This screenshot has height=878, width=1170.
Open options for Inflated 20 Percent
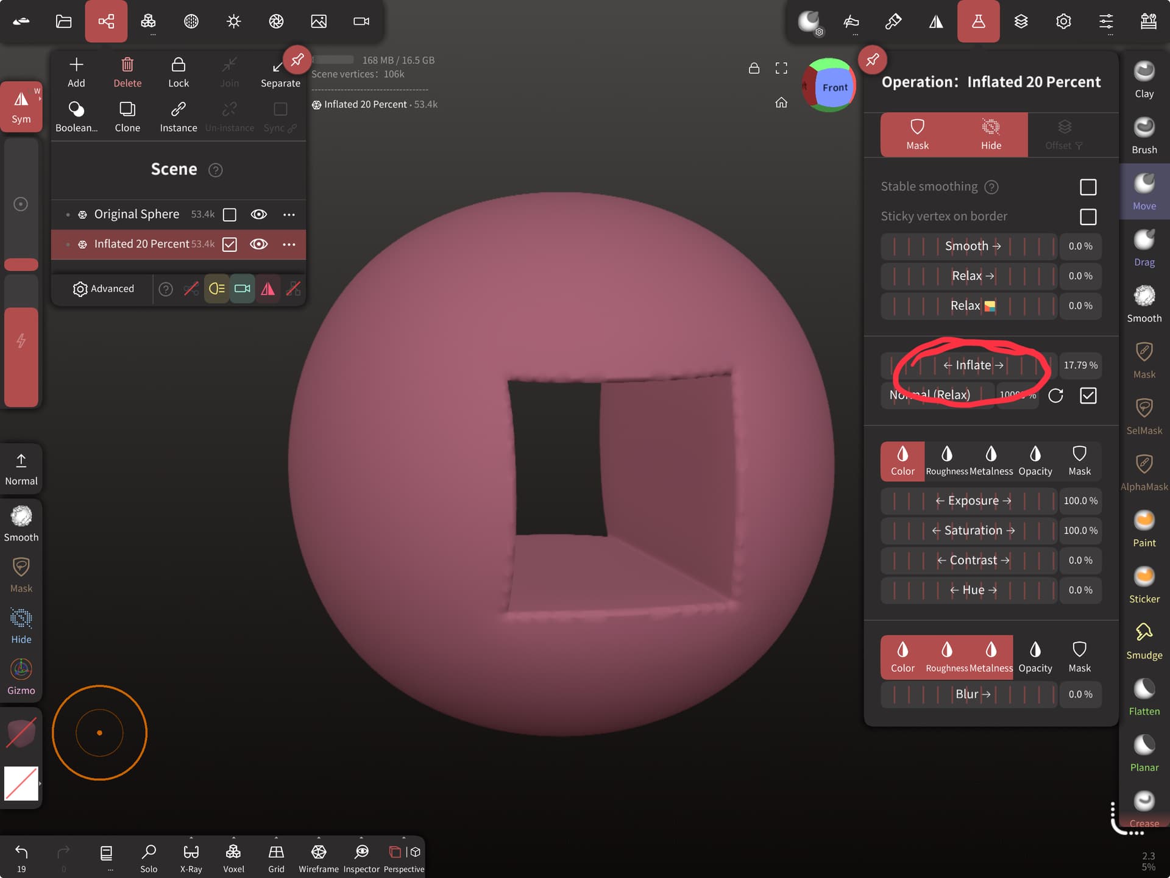coord(289,244)
